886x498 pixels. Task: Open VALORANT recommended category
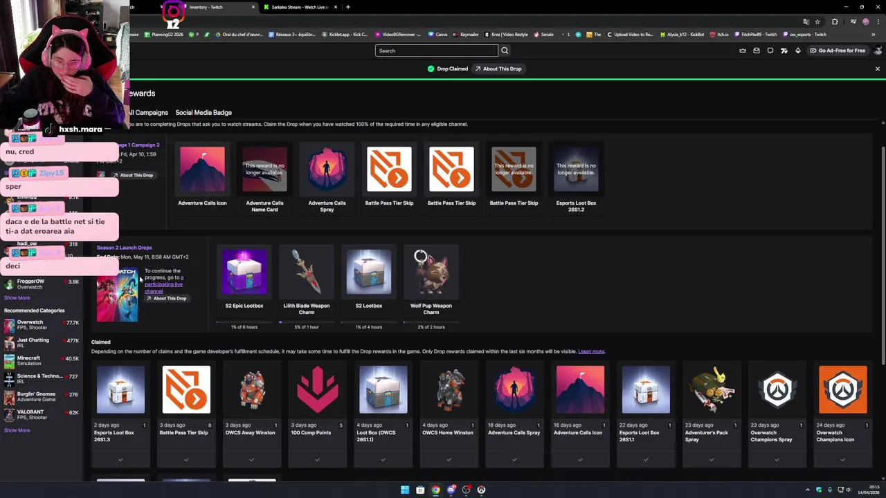(x=42, y=414)
